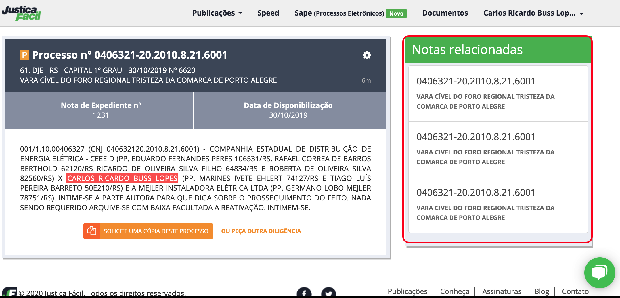620x298 pixels.
Task: Open the Speed menu item
Action: pyautogui.click(x=268, y=13)
